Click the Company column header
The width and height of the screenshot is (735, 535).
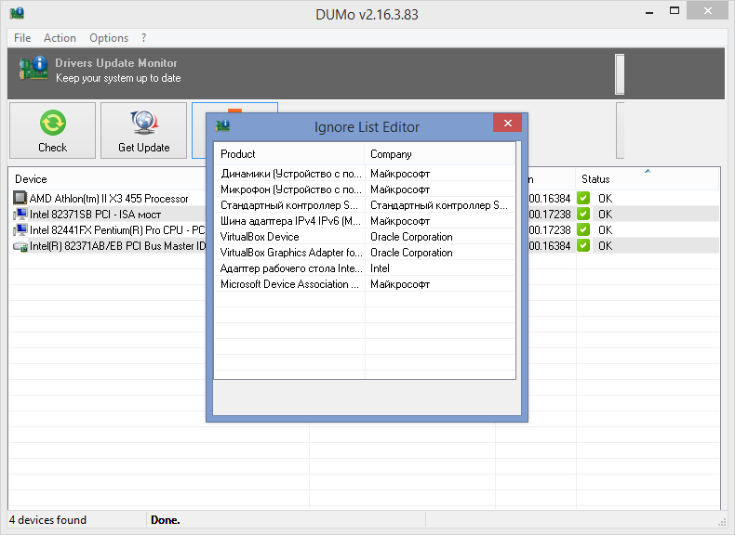(x=439, y=154)
